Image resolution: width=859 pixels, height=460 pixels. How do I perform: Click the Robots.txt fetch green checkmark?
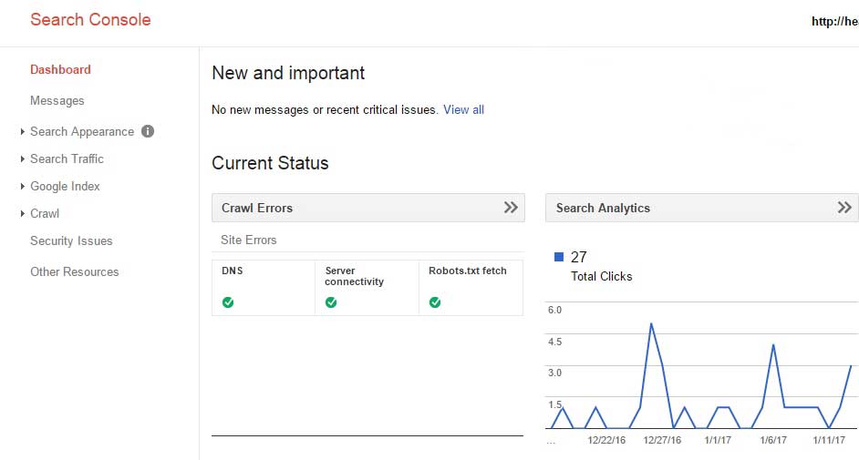[435, 302]
